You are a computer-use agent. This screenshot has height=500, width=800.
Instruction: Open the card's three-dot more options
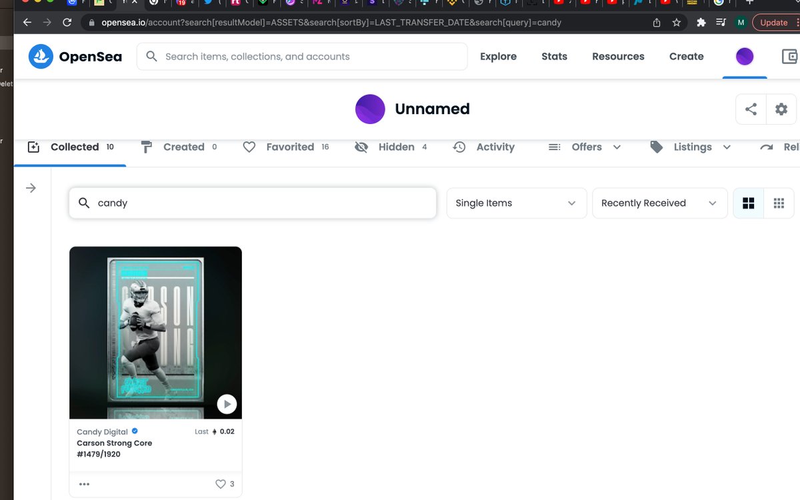pos(84,484)
